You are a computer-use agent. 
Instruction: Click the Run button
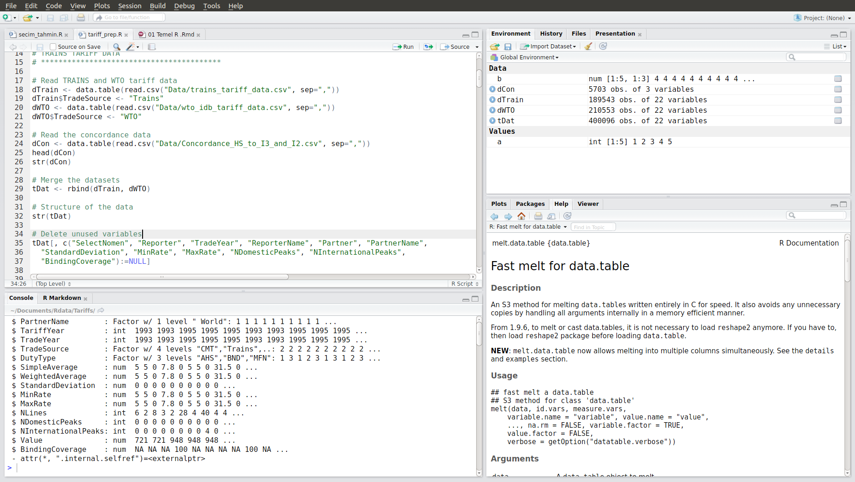tap(403, 47)
